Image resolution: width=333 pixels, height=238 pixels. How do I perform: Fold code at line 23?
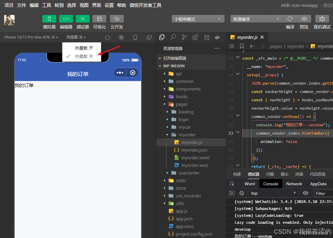[x=238, y=132]
